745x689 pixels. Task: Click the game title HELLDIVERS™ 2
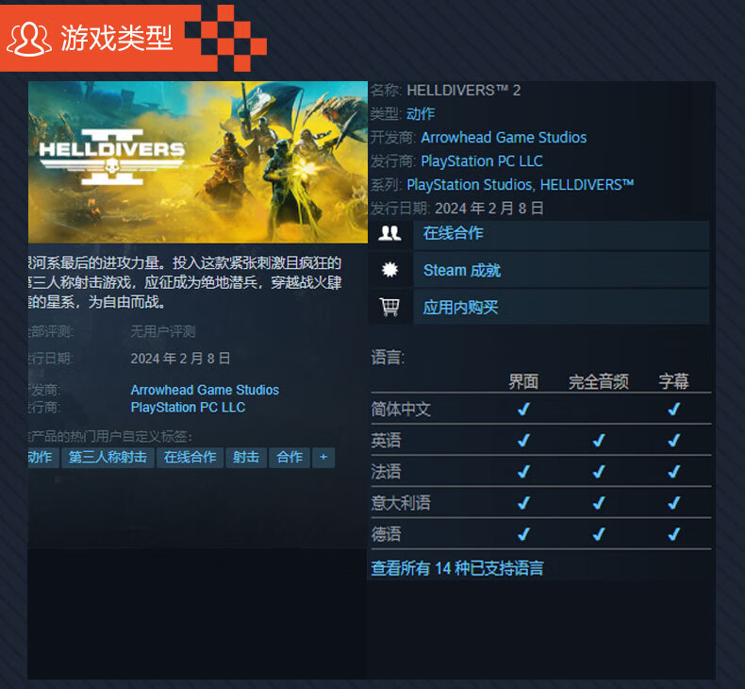464,91
